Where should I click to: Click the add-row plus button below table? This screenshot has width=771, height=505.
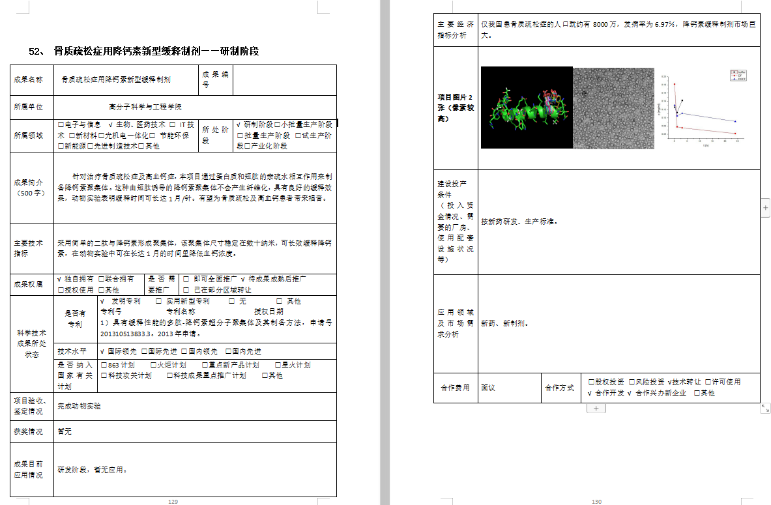pyautogui.click(x=596, y=409)
